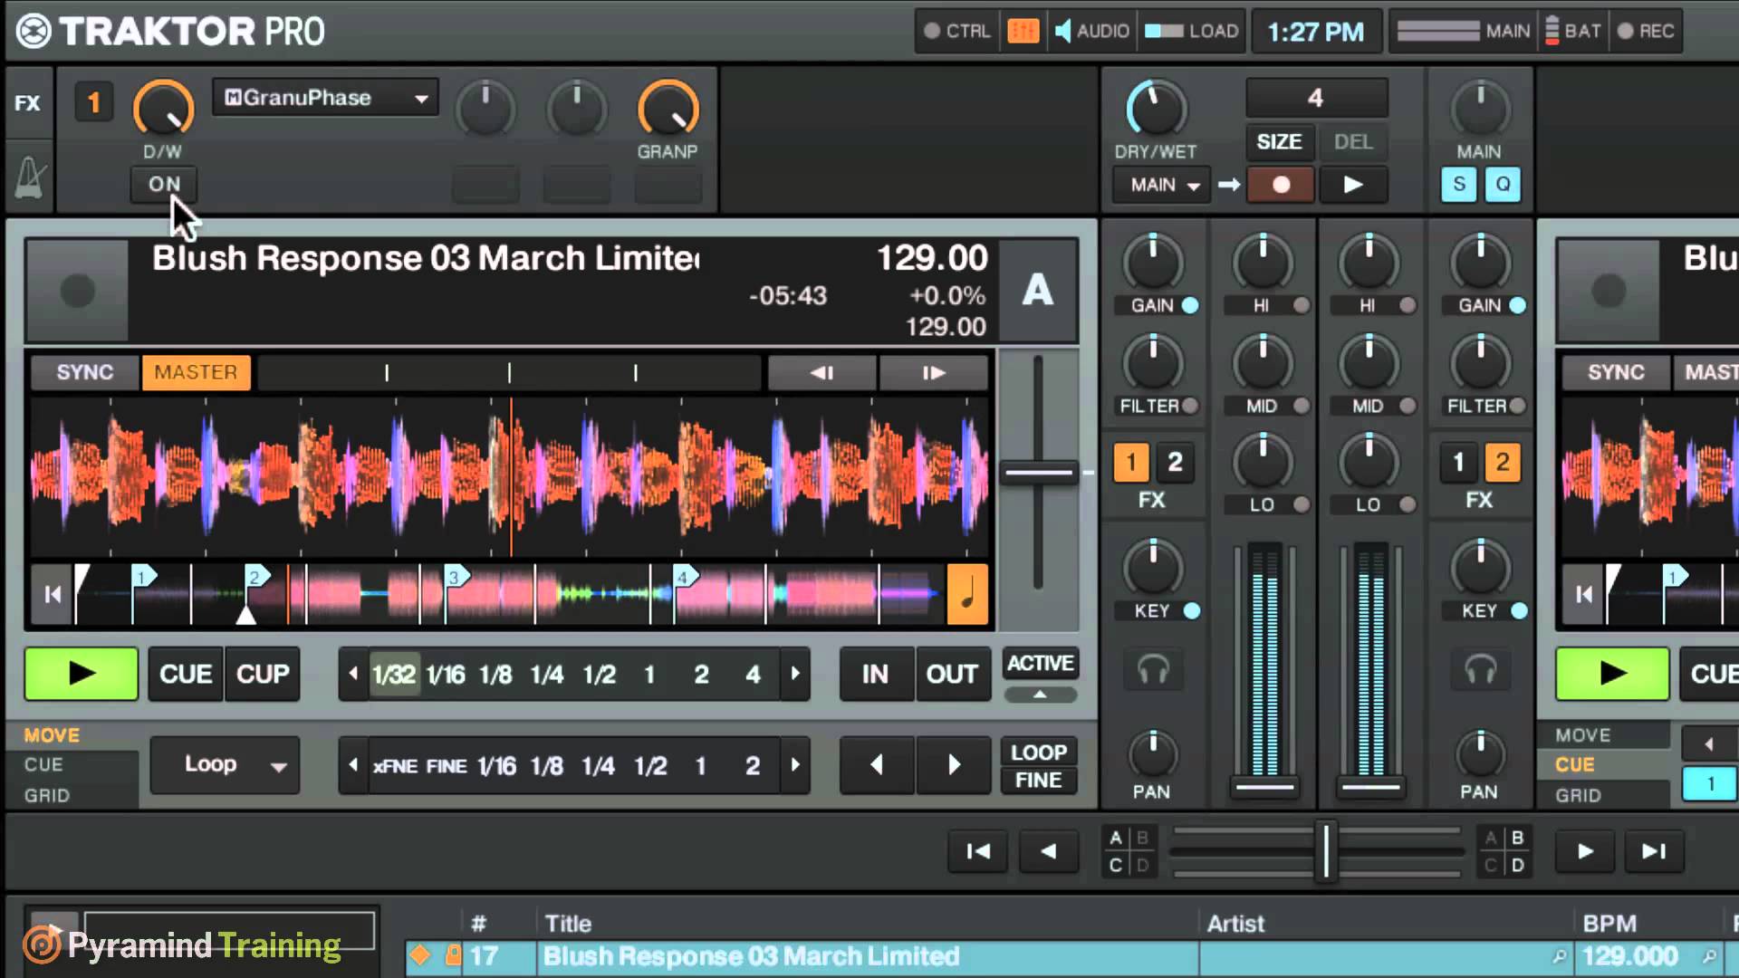Click the Deck A tempo fader handle

click(1038, 473)
